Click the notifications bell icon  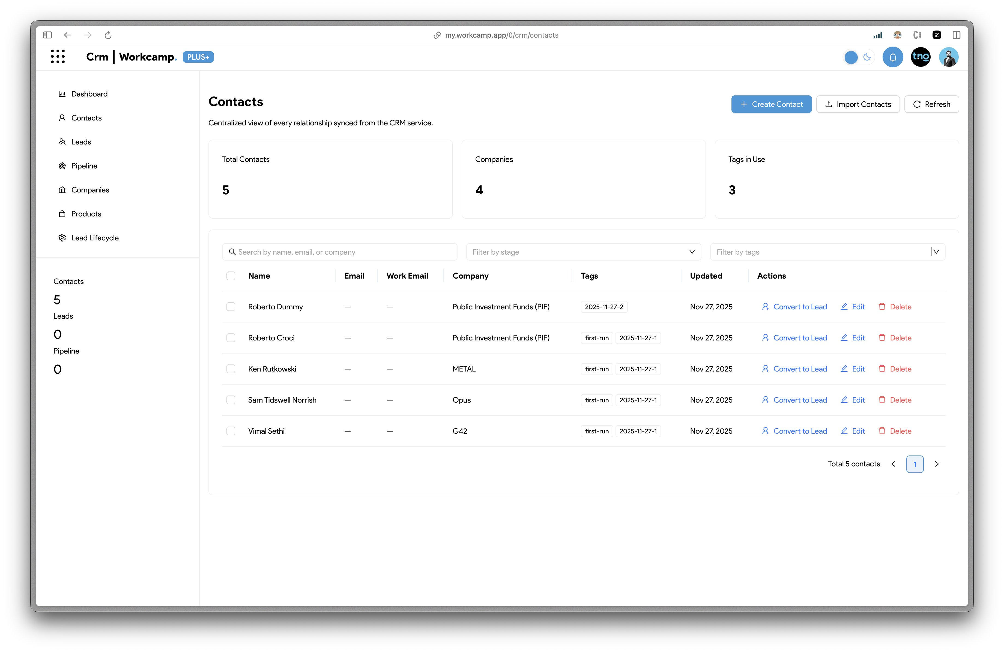click(x=893, y=57)
